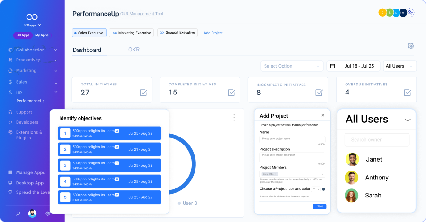Click the Manage Apps grid icon
Viewport: 426px width, 222px height.
pyautogui.click(x=10, y=173)
